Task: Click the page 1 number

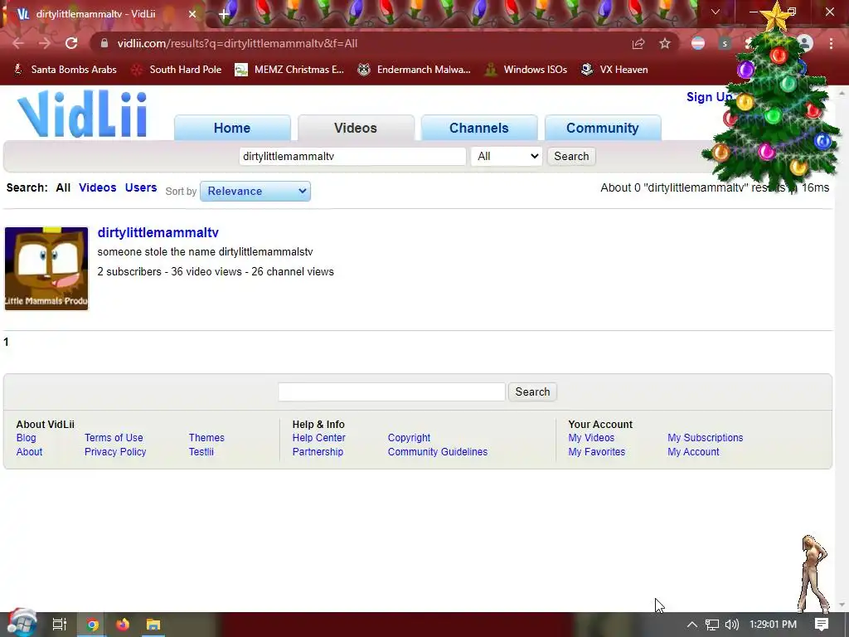Action: (x=6, y=343)
